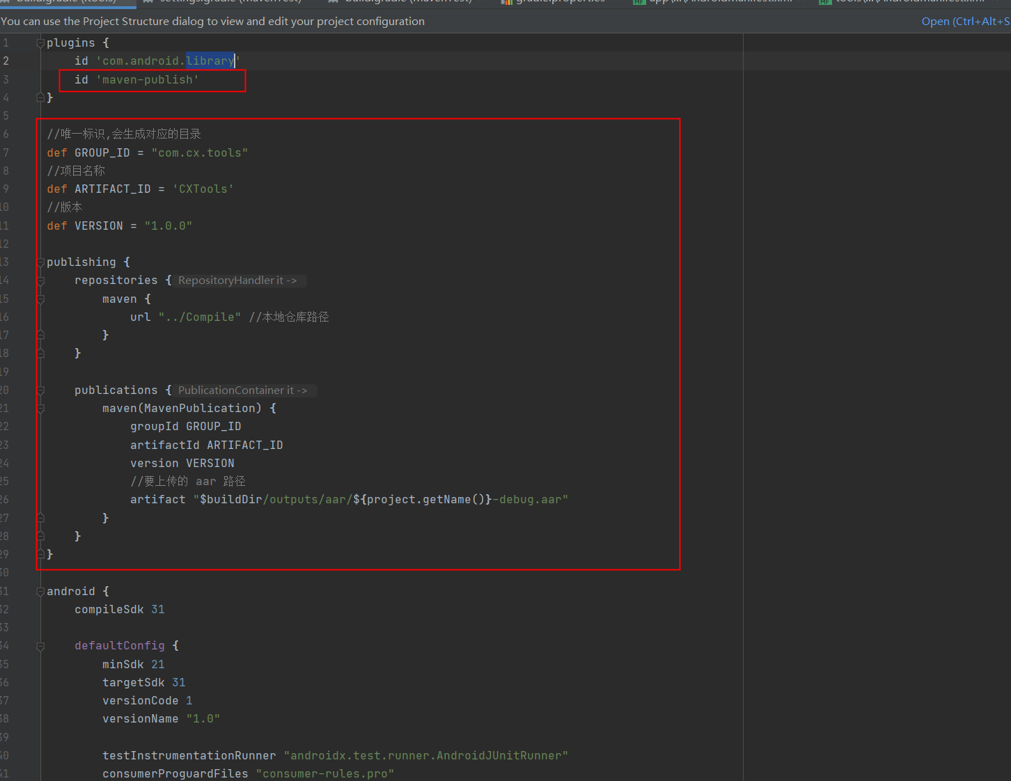Viewport: 1011px width, 781px height.
Task: Click the minSdk 21 line
Action: click(134, 665)
